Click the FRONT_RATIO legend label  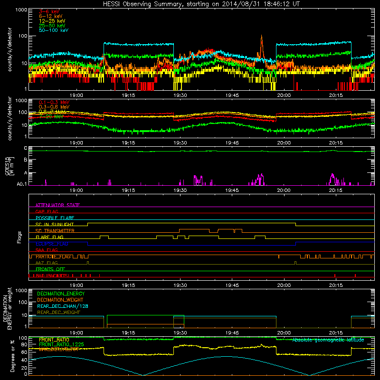(x=54, y=340)
